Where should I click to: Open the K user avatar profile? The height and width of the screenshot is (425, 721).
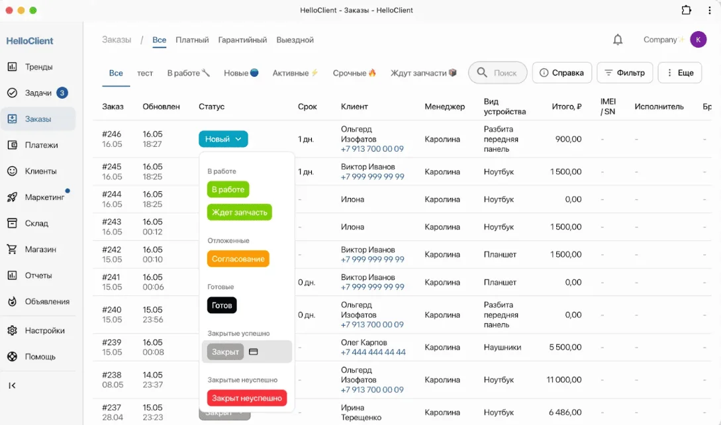[698, 40]
